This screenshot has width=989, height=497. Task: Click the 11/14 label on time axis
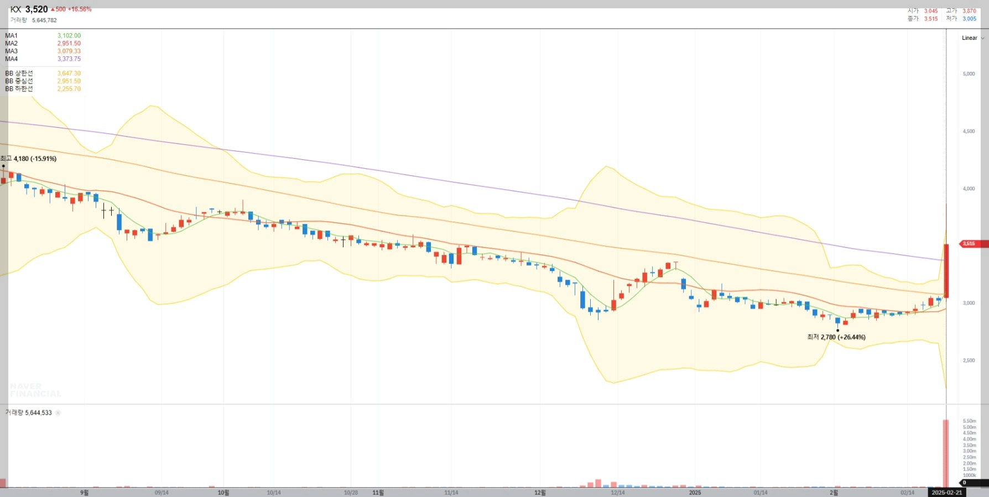click(x=451, y=493)
